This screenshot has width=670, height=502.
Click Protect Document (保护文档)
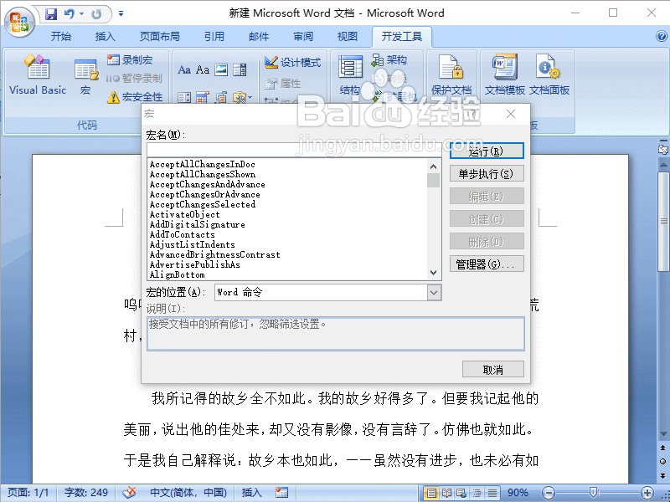click(451, 74)
